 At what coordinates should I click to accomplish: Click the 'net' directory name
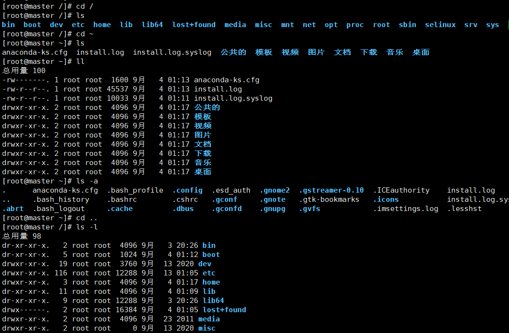tap(309, 25)
